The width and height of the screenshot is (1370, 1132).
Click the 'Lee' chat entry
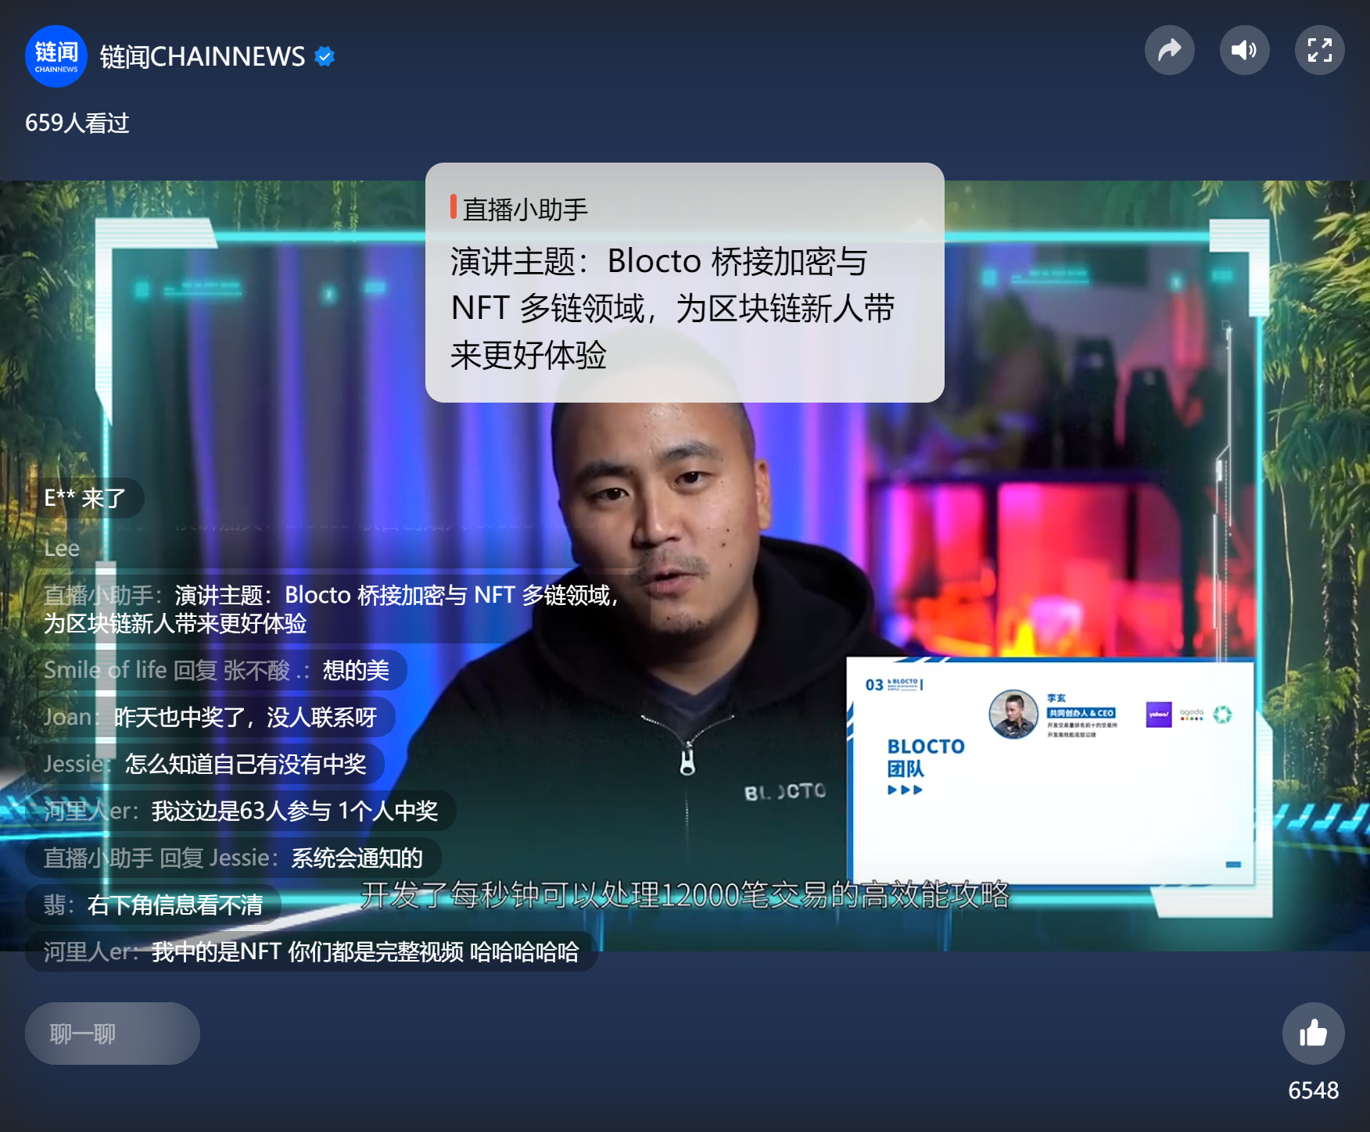pyautogui.click(x=62, y=549)
